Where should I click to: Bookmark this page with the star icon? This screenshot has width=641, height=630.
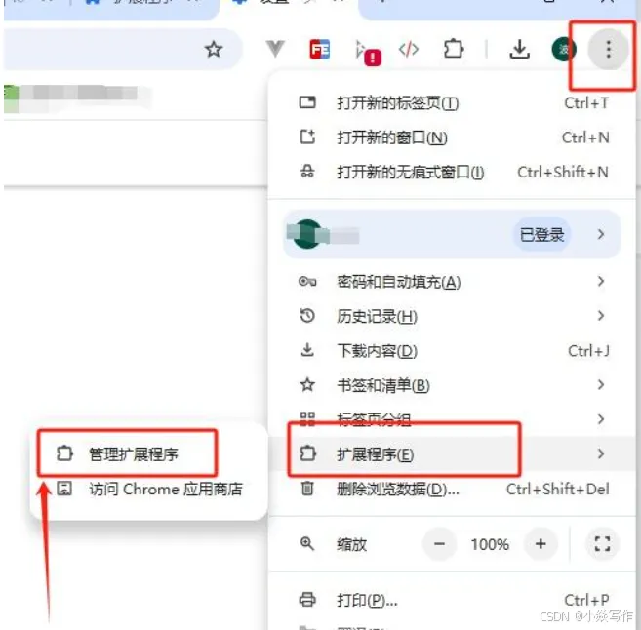[x=214, y=50]
